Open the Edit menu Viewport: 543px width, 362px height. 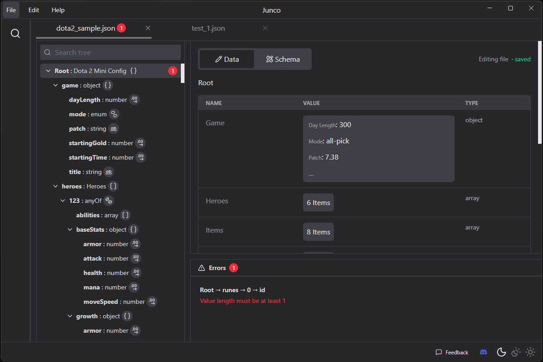tap(34, 9)
